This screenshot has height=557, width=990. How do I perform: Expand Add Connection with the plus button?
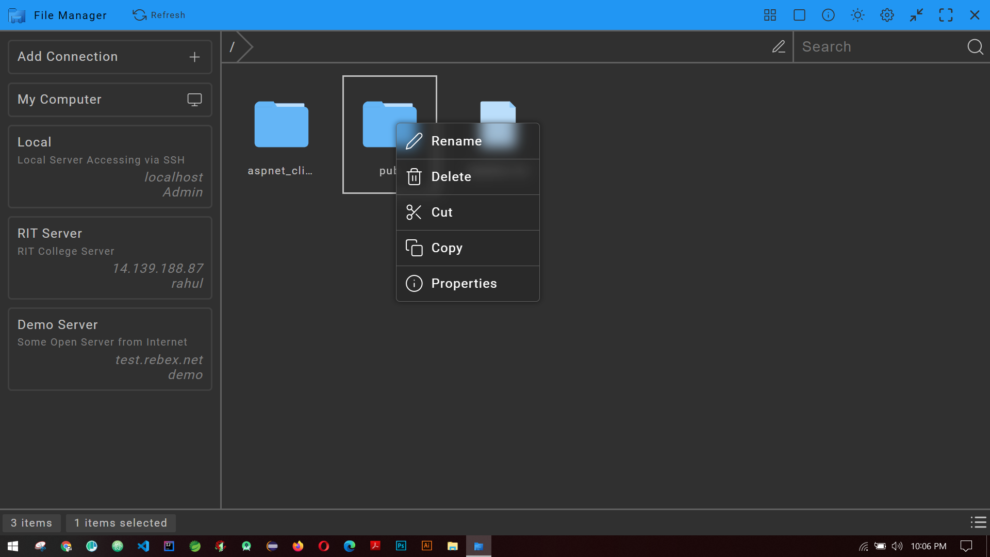(x=194, y=56)
